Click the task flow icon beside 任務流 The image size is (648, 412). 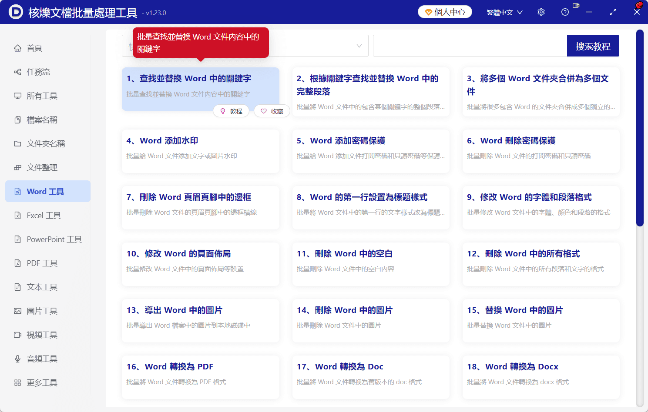tap(17, 72)
